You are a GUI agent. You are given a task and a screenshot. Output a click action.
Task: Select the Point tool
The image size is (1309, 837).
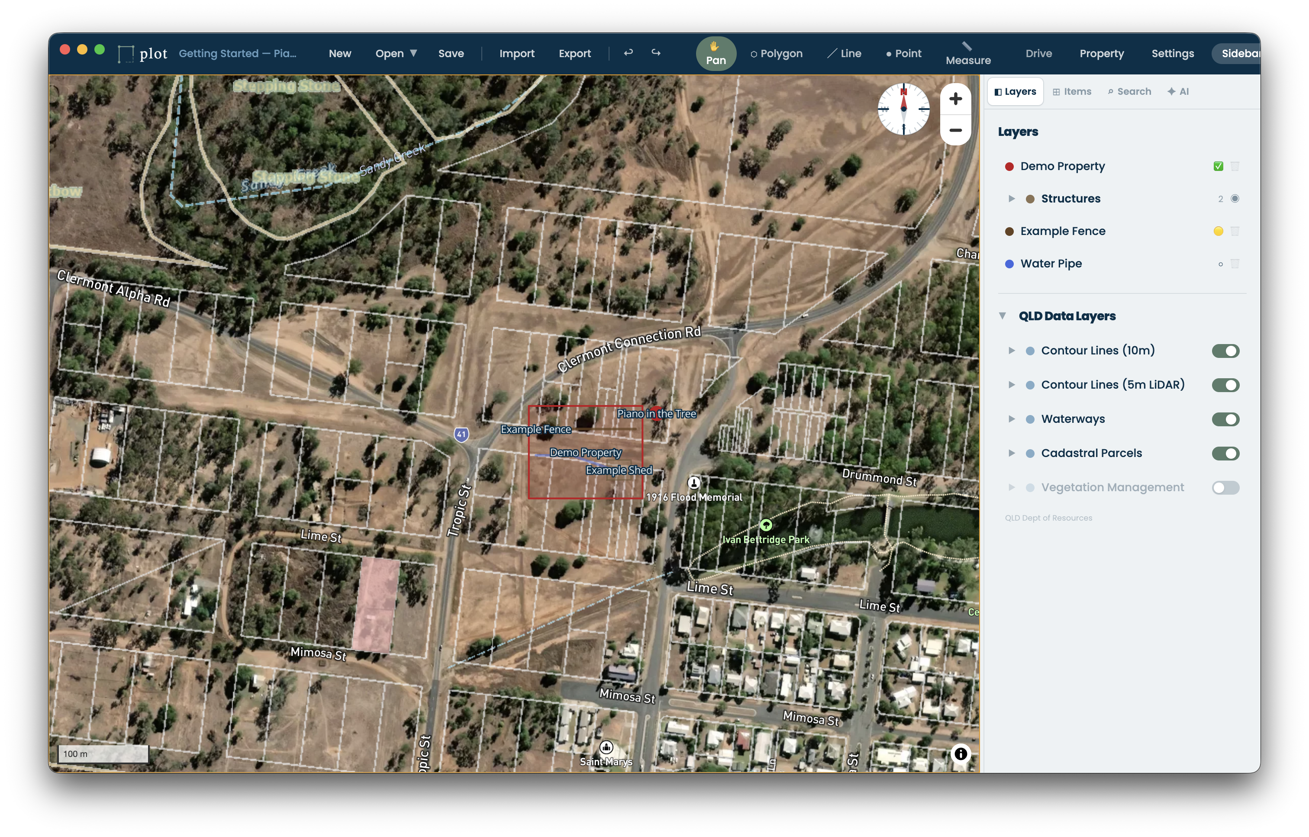[x=903, y=53]
